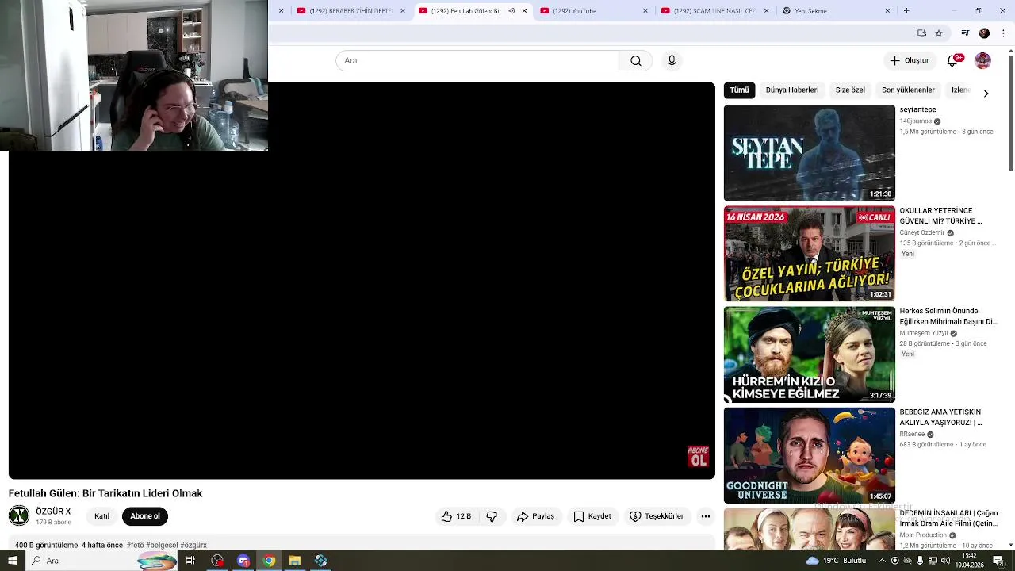
Task: Subscribe with the Abone ol button
Action: coord(145,516)
